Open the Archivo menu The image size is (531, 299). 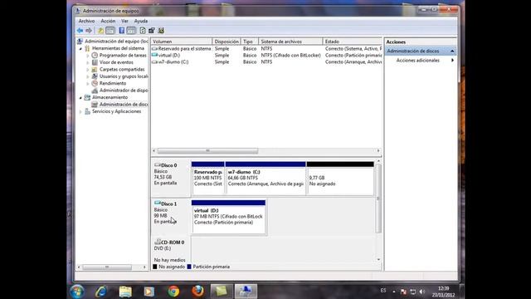86,21
